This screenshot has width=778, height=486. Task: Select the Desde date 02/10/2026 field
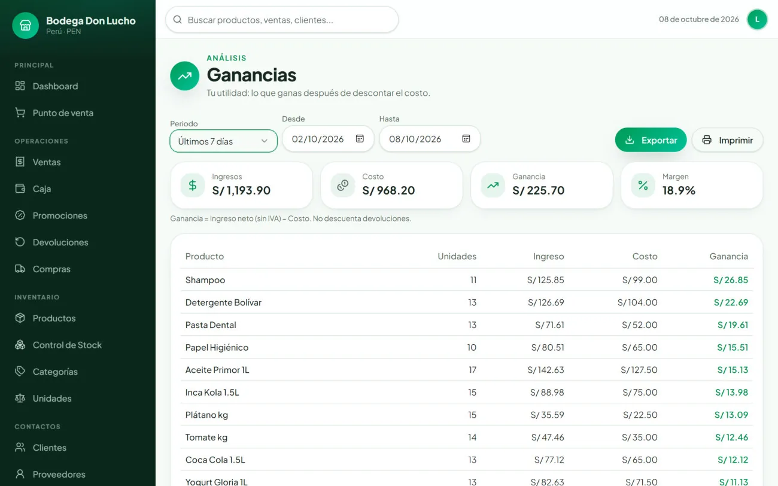pos(328,139)
